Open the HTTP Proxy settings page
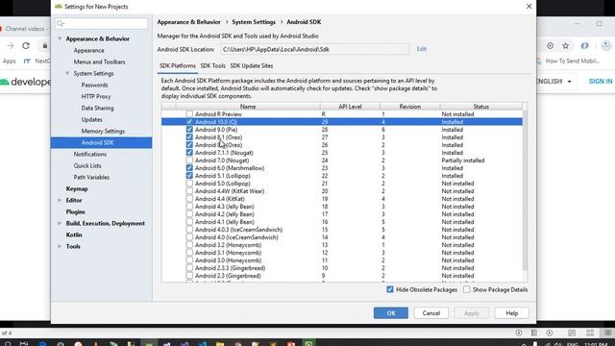The image size is (615, 346). click(x=96, y=96)
